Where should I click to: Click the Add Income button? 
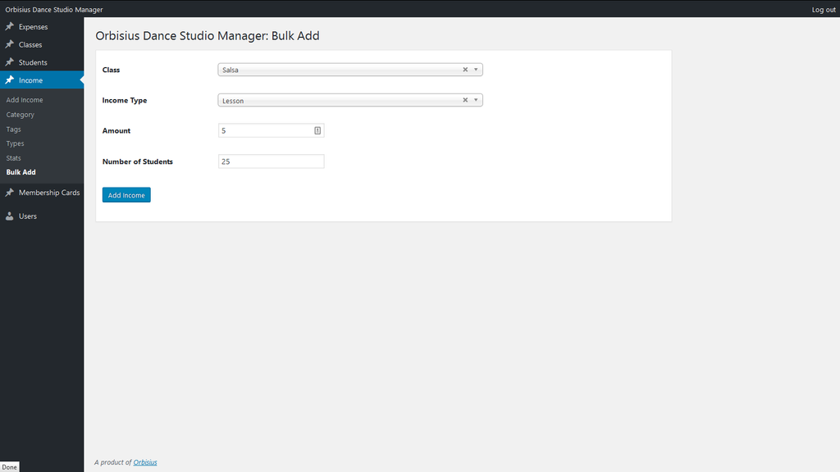126,195
